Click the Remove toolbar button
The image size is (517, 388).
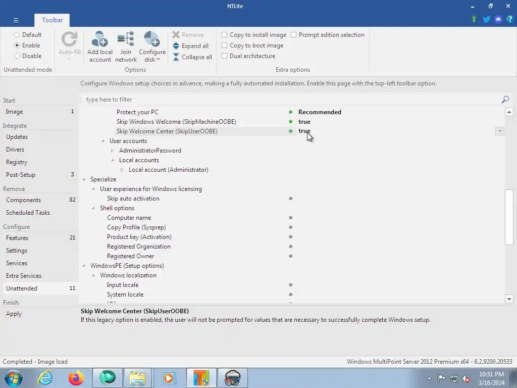pos(188,35)
